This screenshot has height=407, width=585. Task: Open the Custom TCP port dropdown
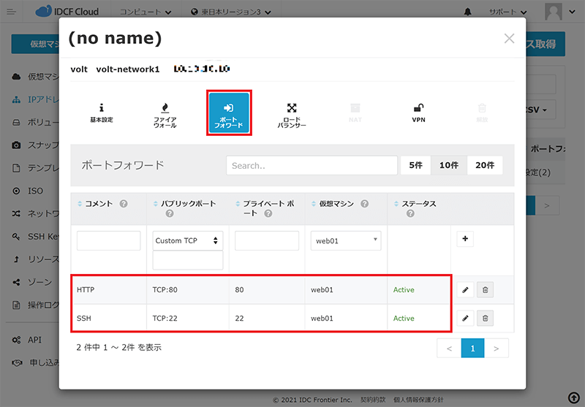pyautogui.click(x=188, y=240)
